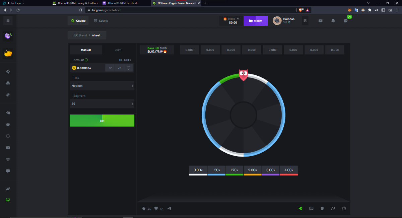Viewport: 402px width, 218px height.
Task: Double the bet with x2 button
Action: 119,68
